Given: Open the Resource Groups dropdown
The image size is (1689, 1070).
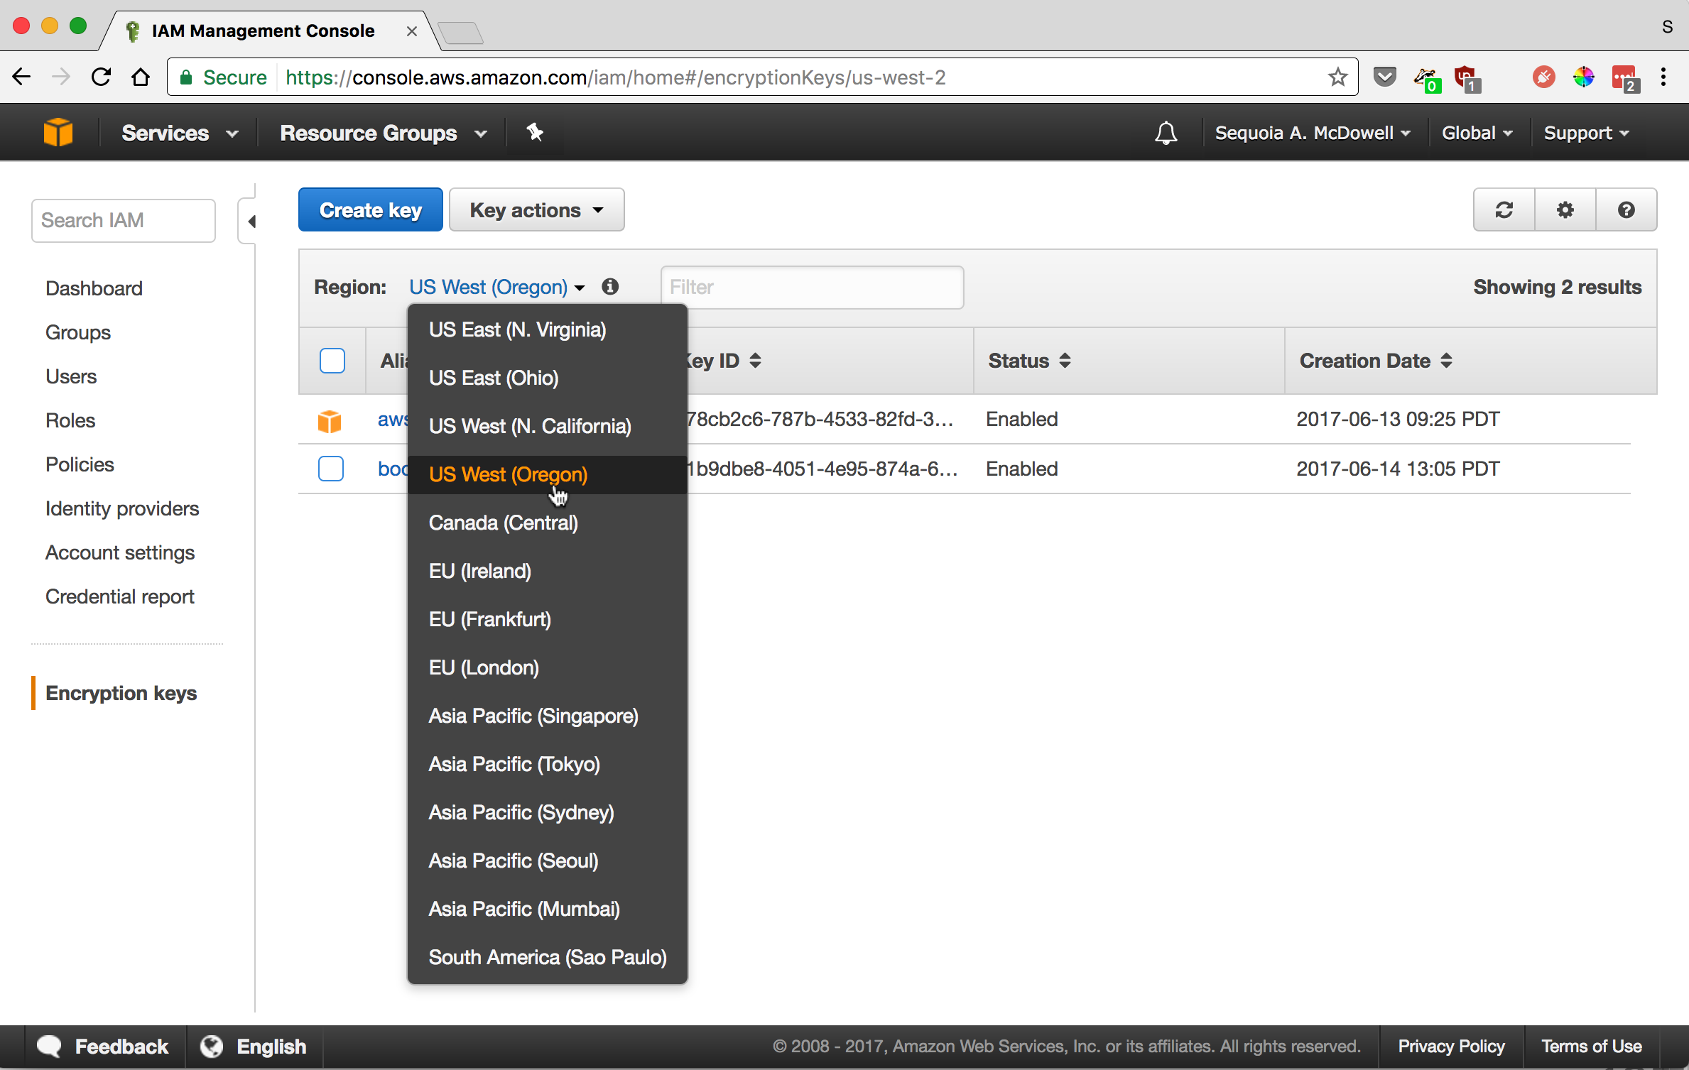Looking at the screenshot, I should pyautogui.click(x=384, y=133).
